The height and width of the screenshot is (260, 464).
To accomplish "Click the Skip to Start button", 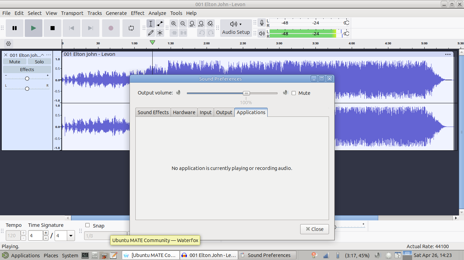I will [72, 28].
